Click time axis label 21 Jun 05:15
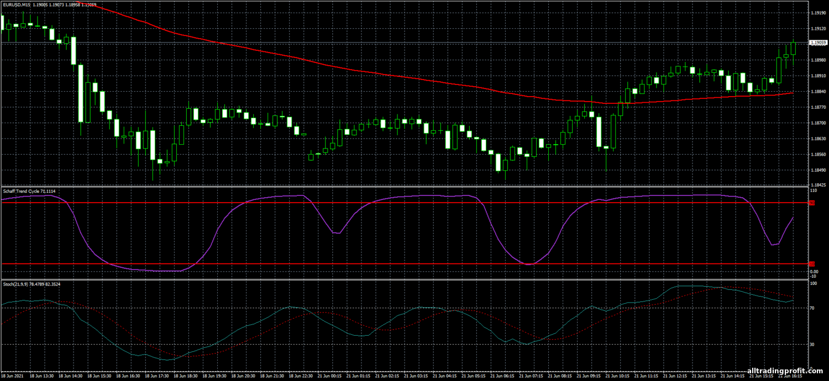 coord(474,375)
